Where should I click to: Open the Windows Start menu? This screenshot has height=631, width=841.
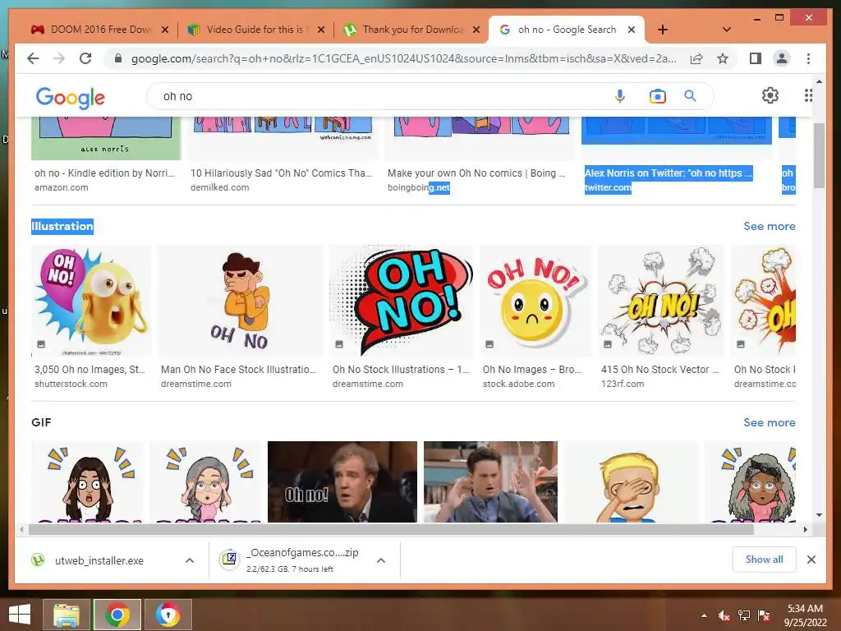pos(20,615)
